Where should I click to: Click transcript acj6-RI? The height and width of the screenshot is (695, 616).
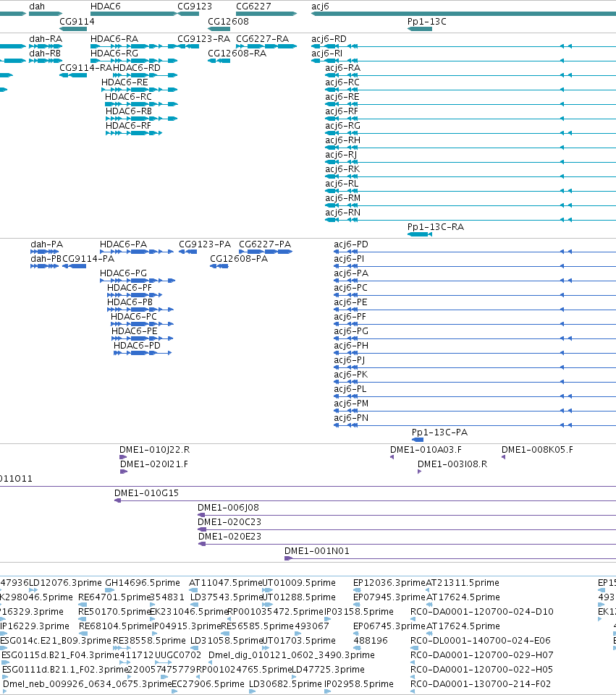tap(327, 54)
